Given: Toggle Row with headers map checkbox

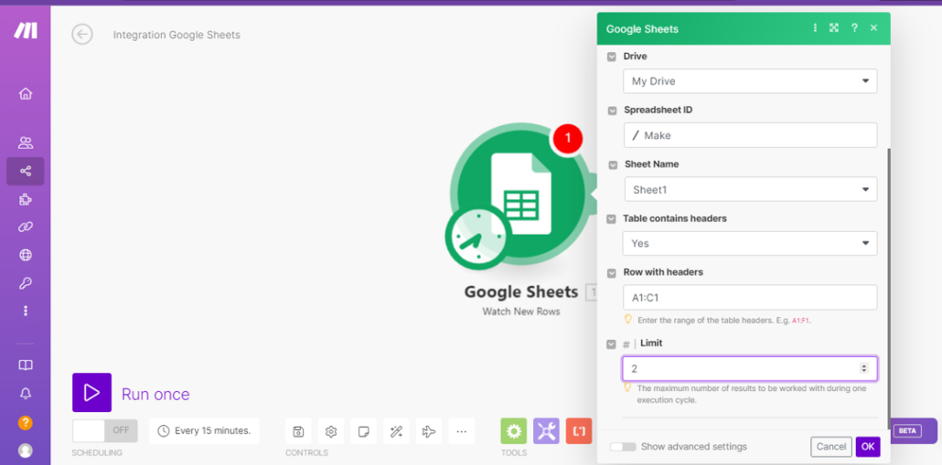Looking at the screenshot, I should pos(611,273).
